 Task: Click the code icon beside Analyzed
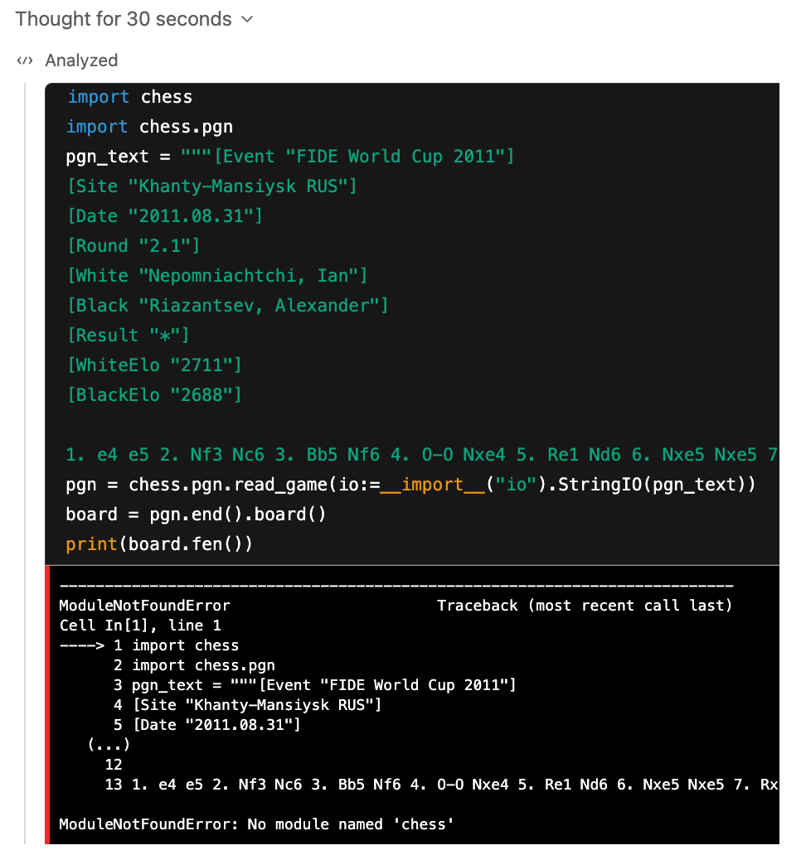23,60
